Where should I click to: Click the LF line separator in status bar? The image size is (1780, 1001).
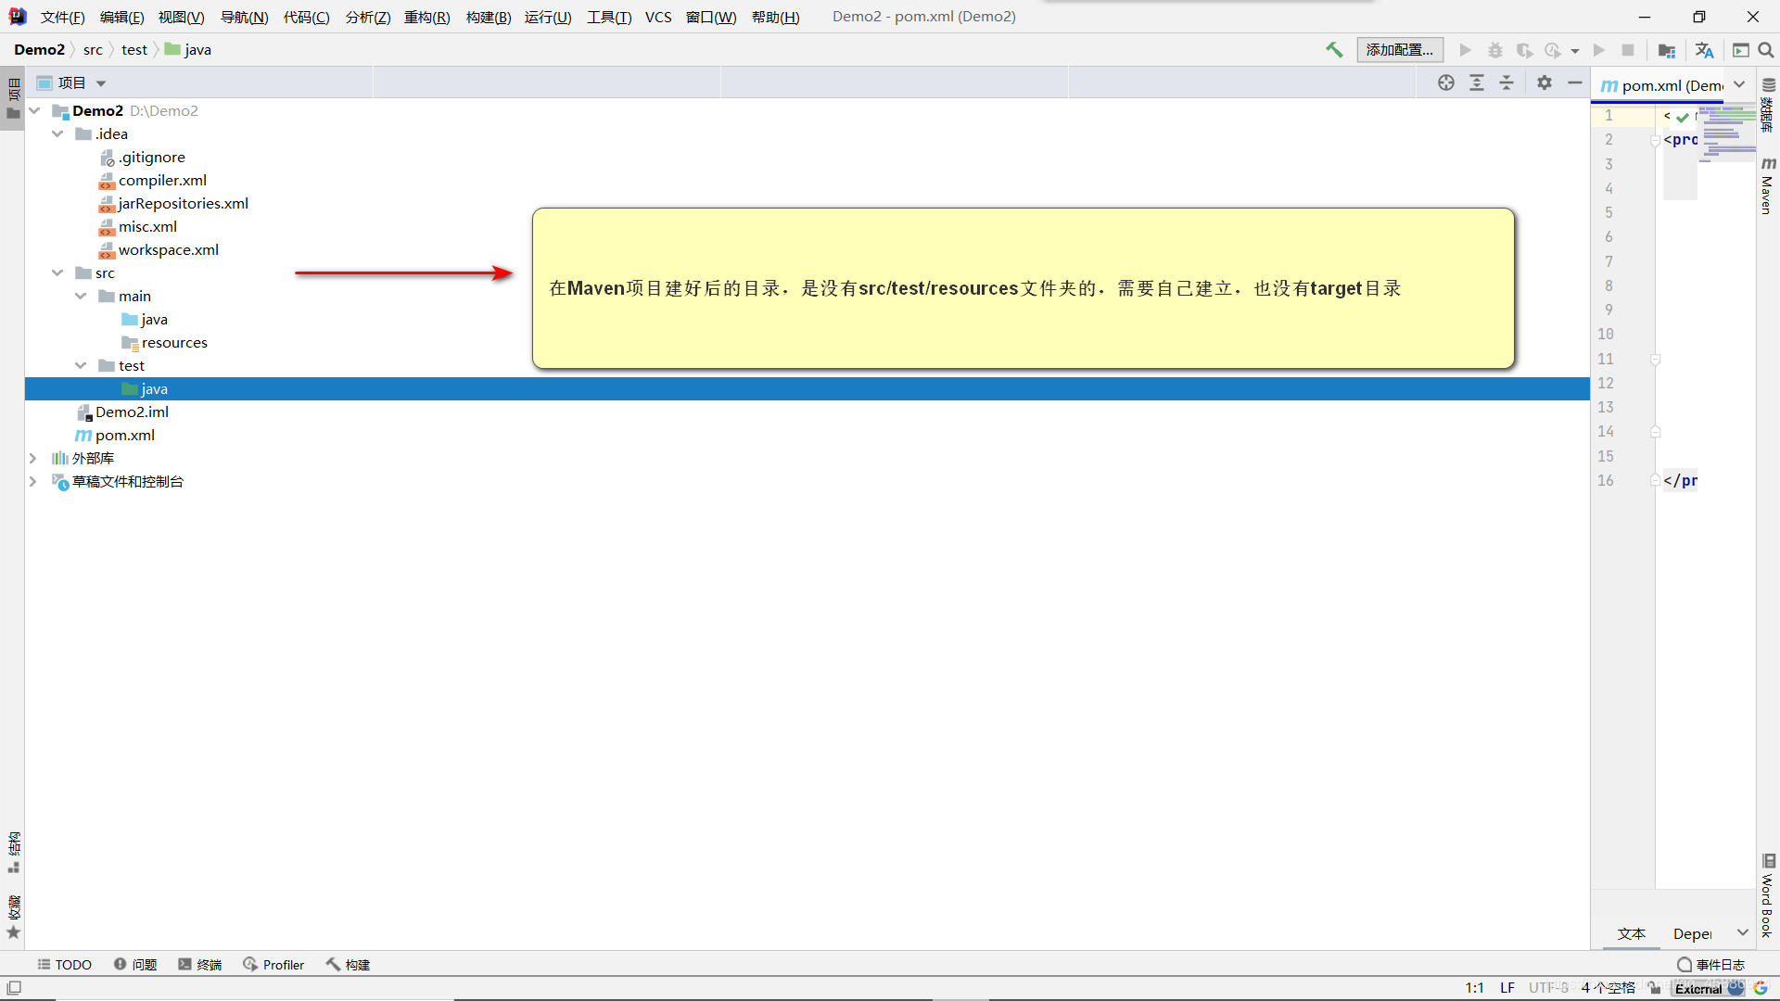(x=1507, y=988)
